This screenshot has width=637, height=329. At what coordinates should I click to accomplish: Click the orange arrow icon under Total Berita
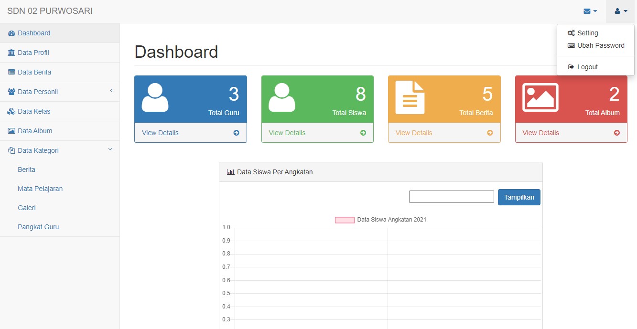pyautogui.click(x=490, y=133)
